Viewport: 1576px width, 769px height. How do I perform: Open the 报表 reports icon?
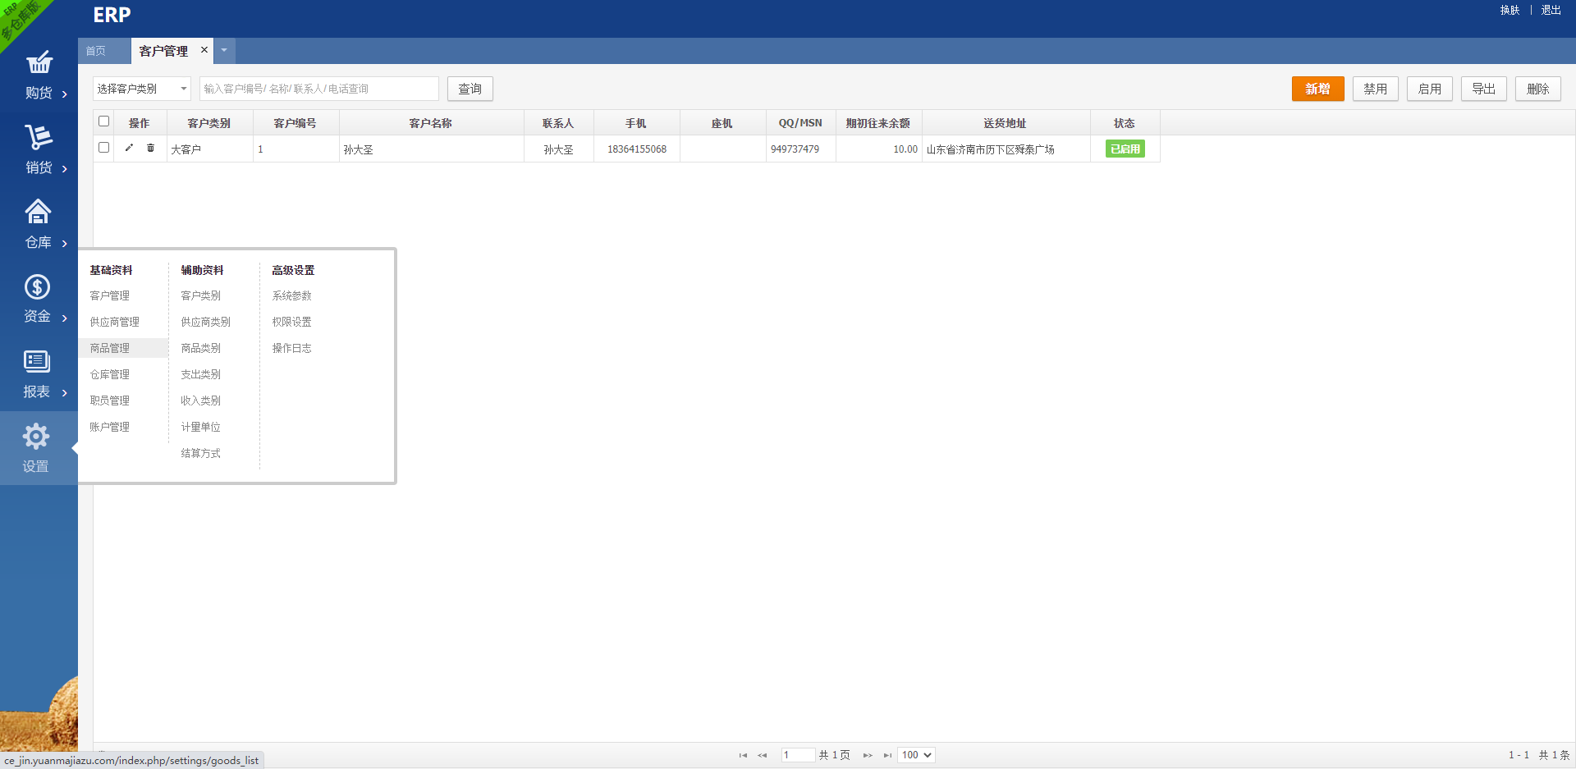click(37, 361)
